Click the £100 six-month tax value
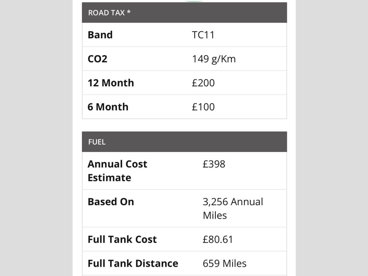 (x=203, y=107)
